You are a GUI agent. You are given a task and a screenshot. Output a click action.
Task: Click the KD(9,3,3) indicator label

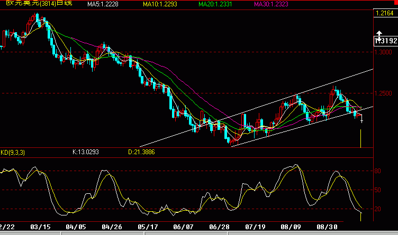[x=13, y=153]
